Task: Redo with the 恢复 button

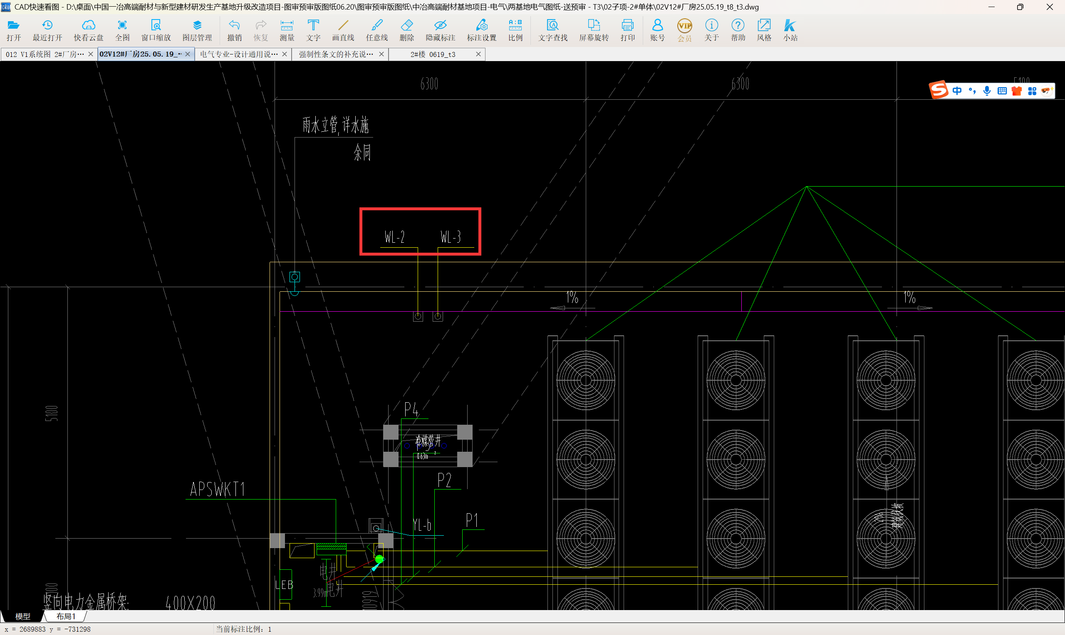Action: click(x=260, y=30)
